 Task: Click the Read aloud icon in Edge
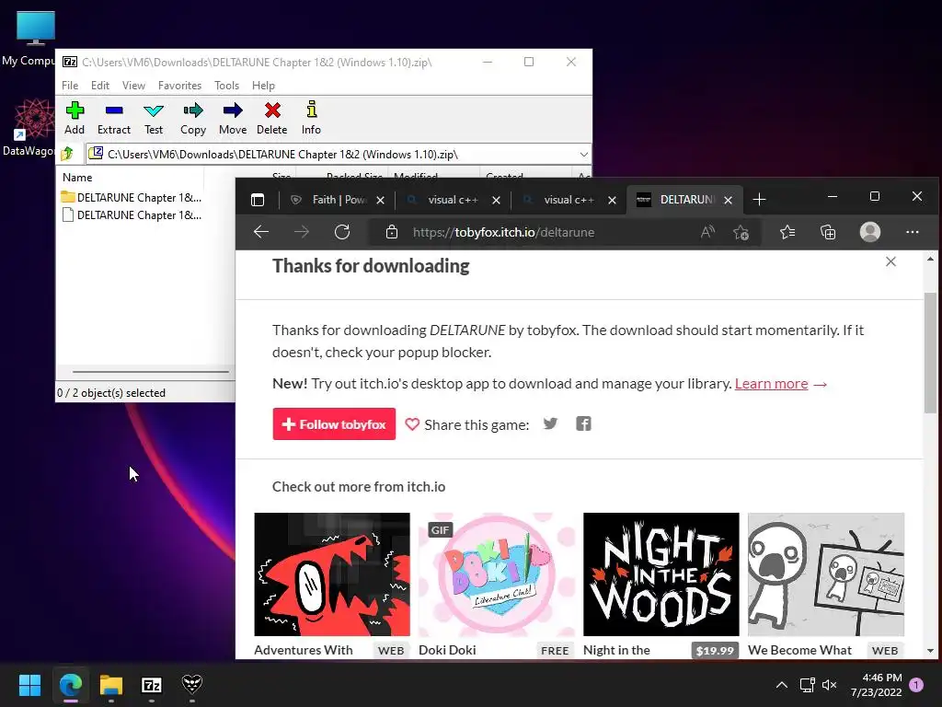(707, 232)
